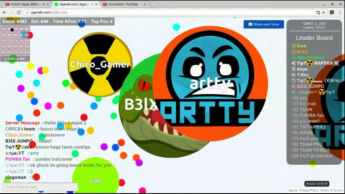Viewport: 345px width, 194px height.
Task: Click the browser back arrow
Action: (x=5, y=12)
